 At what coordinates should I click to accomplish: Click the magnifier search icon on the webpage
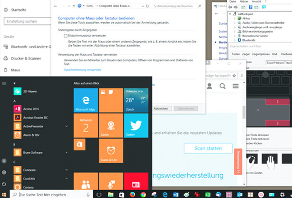223,86
